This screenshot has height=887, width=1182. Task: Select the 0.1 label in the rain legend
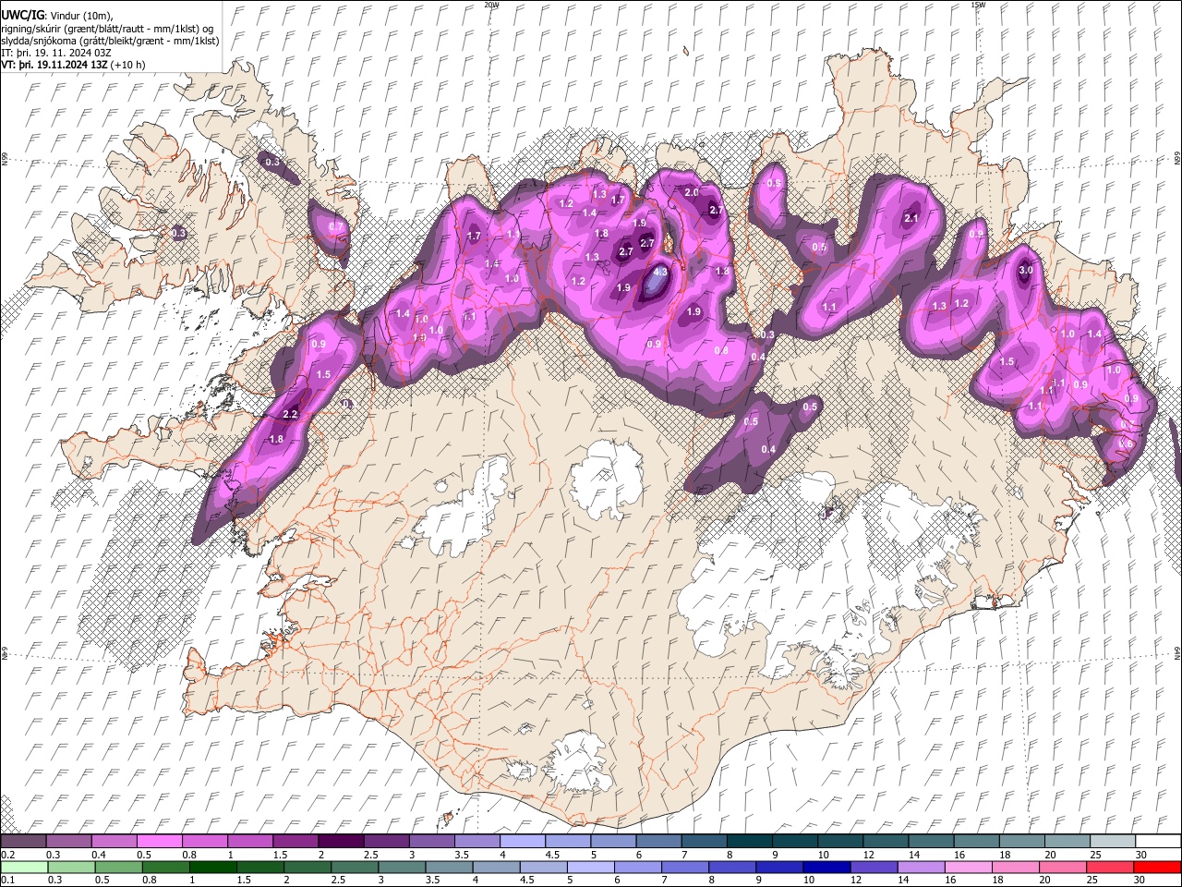6,881
